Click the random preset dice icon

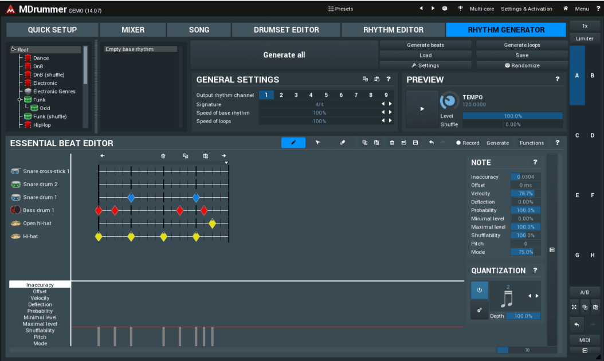tap(445, 9)
